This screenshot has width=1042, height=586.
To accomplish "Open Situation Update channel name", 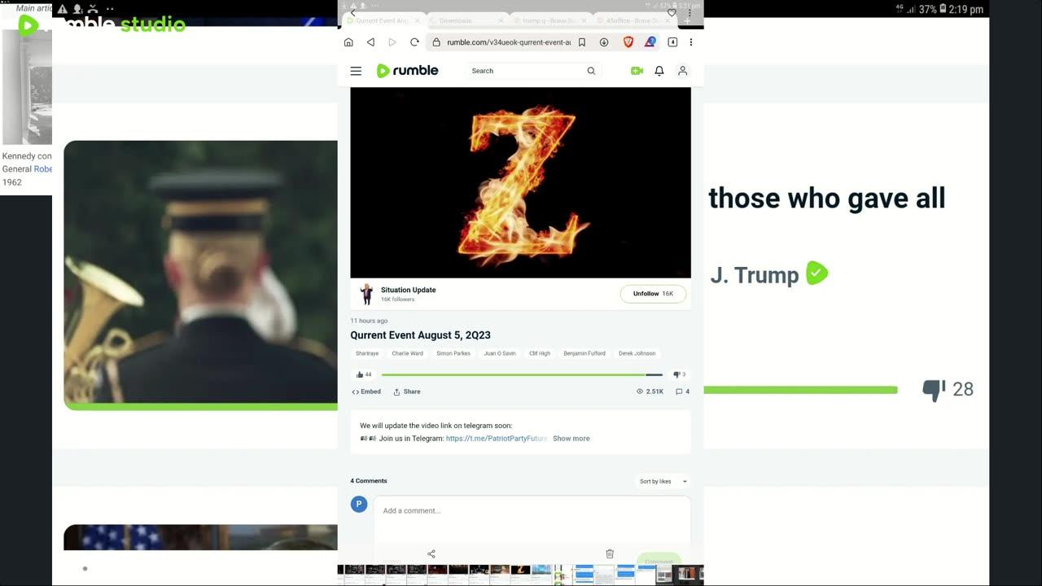I will (408, 290).
